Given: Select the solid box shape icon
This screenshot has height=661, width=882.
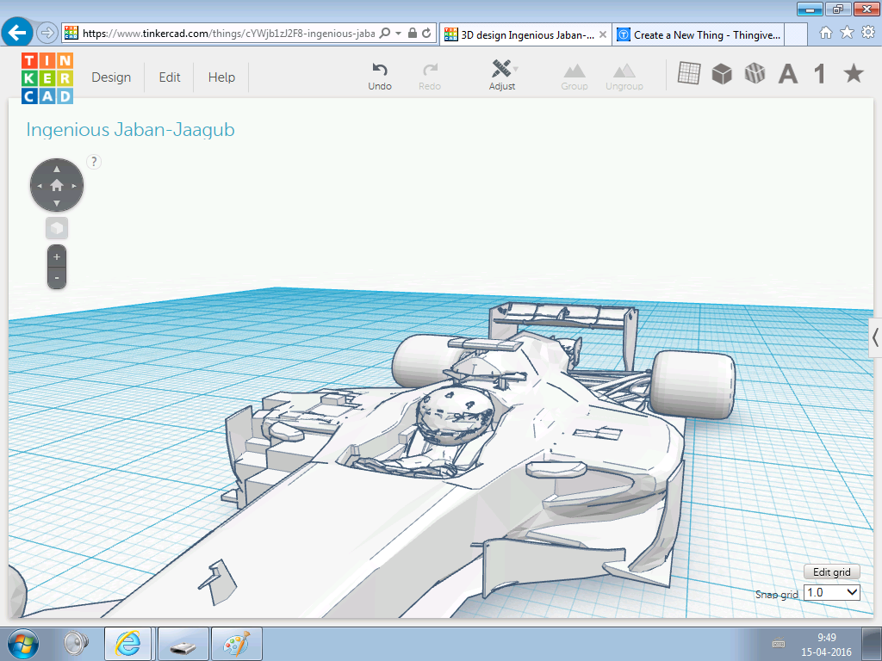Looking at the screenshot, I should pos(722,74).
